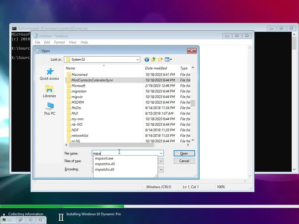The image size is (299, 224).
Task: Go back to last folder visited
Action: coord(147,60)
